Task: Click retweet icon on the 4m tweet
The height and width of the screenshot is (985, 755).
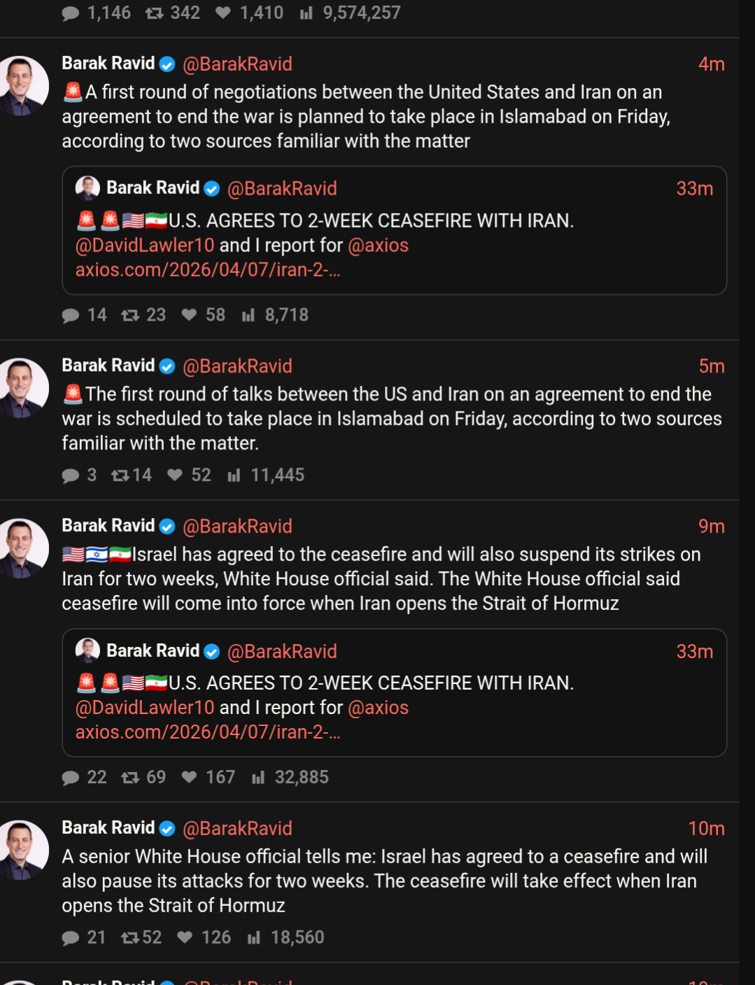Action: pyautogui.click(x=130, y=315)
